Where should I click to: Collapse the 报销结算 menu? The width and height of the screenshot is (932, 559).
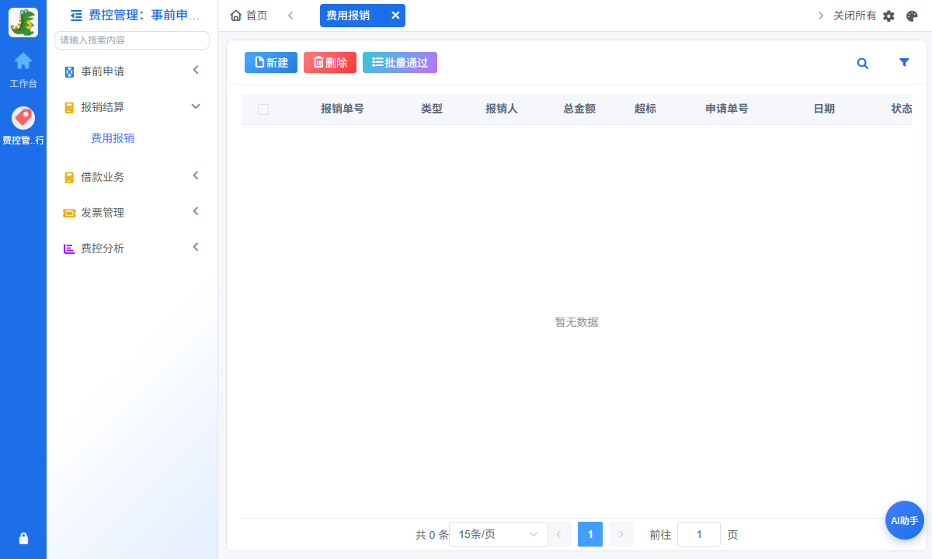point(132,107)
